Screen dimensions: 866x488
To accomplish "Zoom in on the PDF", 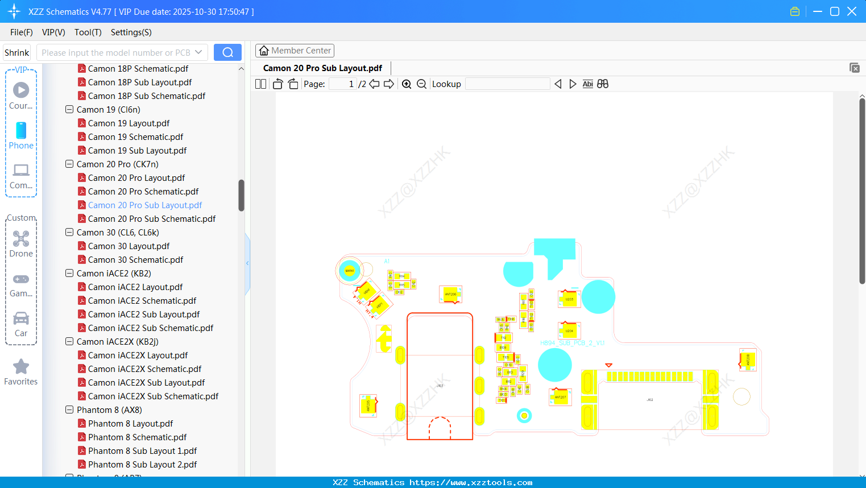I will tap(407, 84).
